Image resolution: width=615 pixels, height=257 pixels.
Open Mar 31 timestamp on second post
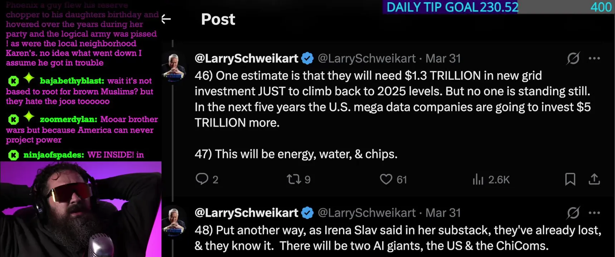point(443,213)
